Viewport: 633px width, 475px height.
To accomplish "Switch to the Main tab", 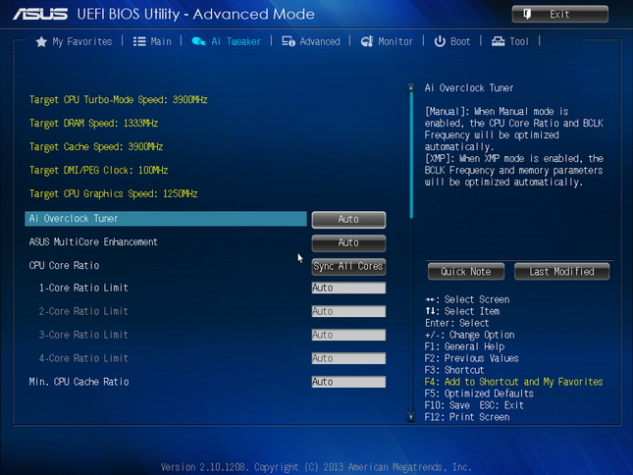I will click(161, 41).
